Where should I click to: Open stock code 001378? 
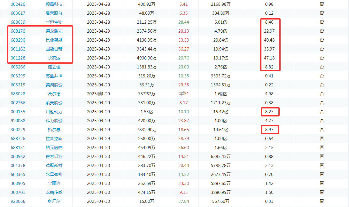coord(18,165)
